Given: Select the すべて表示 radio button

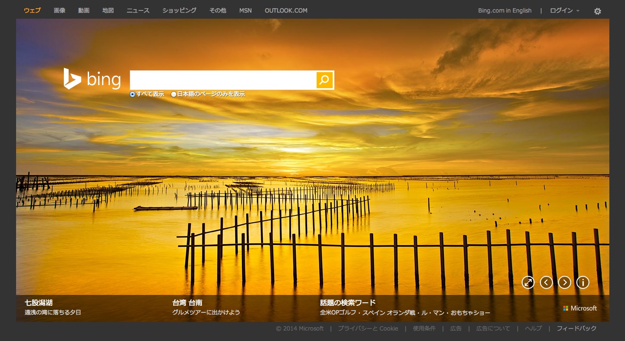Looking at the screenshot, I should tap(132, 94).
